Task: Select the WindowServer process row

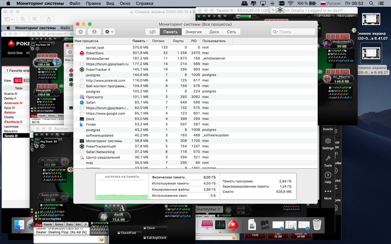Action: [x=195, y=58]
